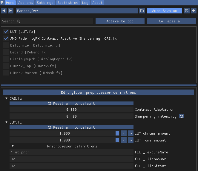Click Edit global preprocessor definitions
Image resolution: width=198 pixels, height=171 pixels.
click(99, 93)
